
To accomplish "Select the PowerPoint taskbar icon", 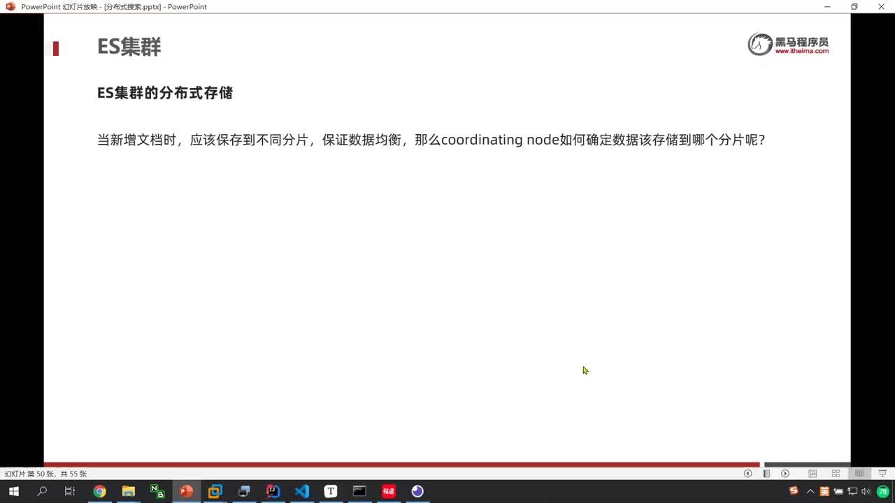I will click(186, 491).
